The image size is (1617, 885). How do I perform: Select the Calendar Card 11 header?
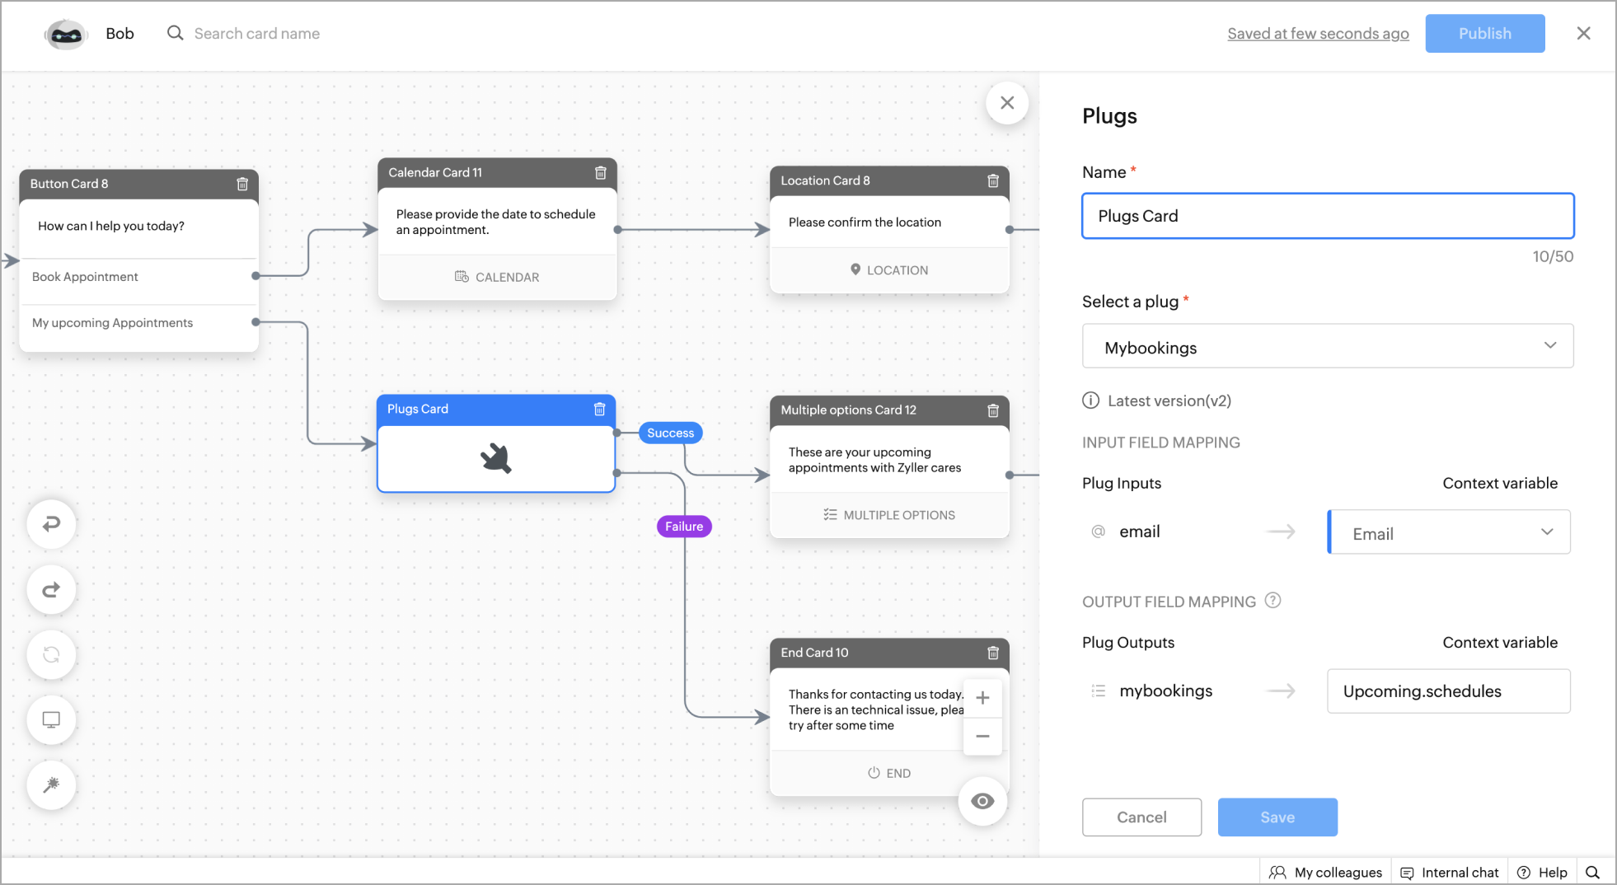coord(497,172)
